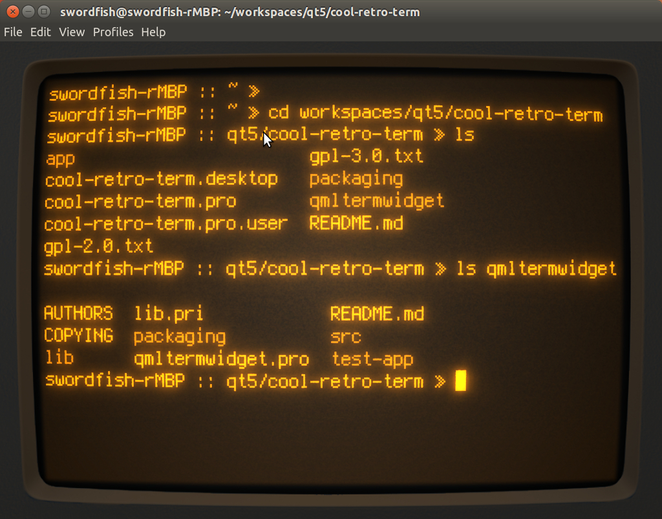Close the cool-retro-term window
Viewport: 662px width, 519px height.
[x=13, y=12]
